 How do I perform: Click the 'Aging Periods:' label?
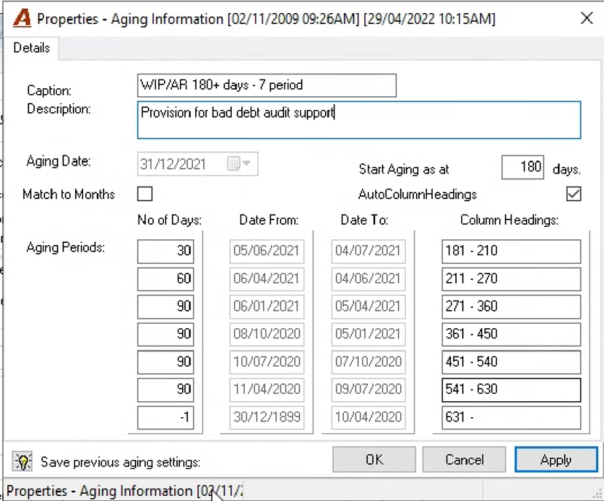pyautogui.click(x=66, y=247)
